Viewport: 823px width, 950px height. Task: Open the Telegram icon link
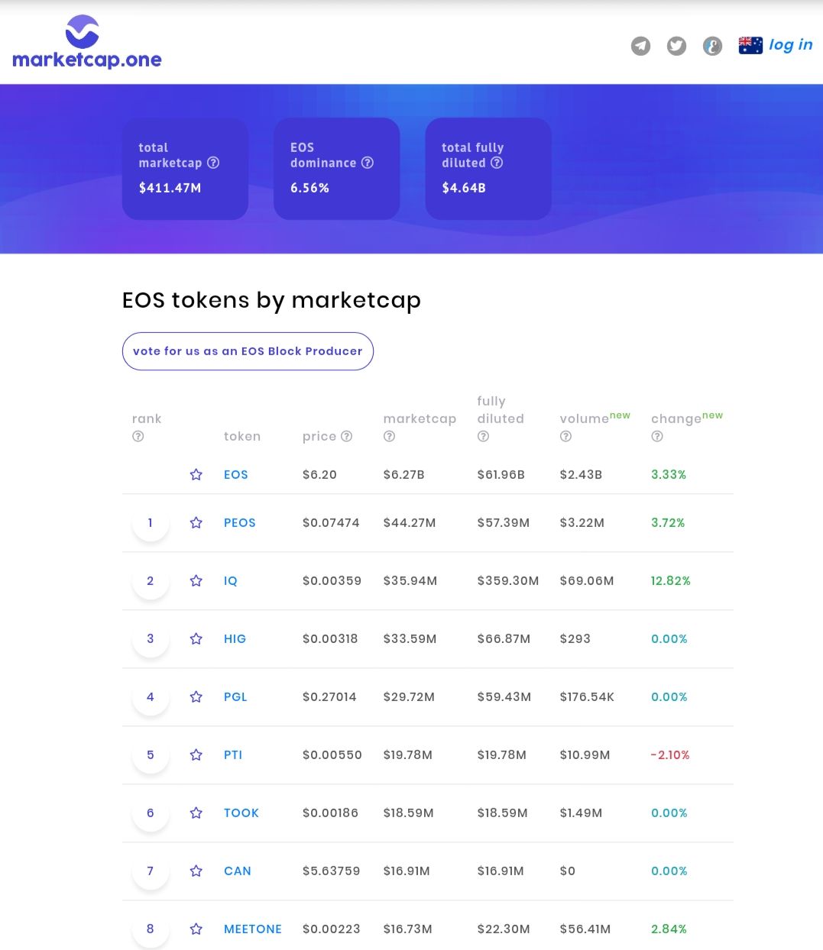(x=640, y=46)
